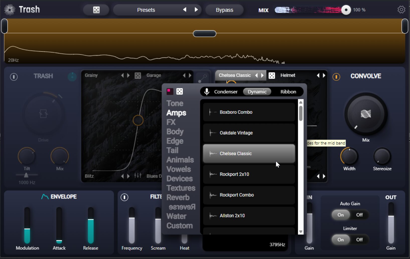Select previous Helmet impulse arrow
410x259 pixels.
pos(318,75)
